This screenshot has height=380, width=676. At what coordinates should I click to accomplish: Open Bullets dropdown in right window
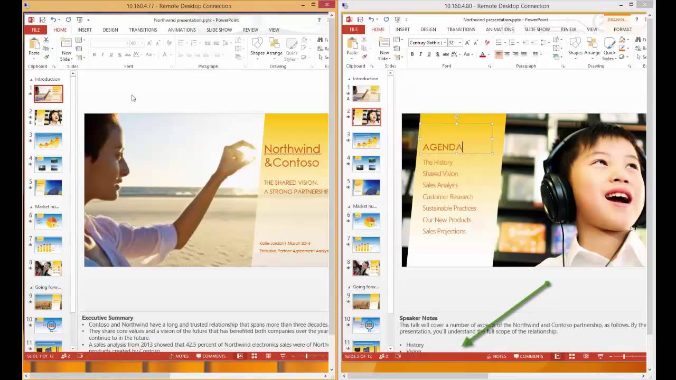[x=505, y=43]
